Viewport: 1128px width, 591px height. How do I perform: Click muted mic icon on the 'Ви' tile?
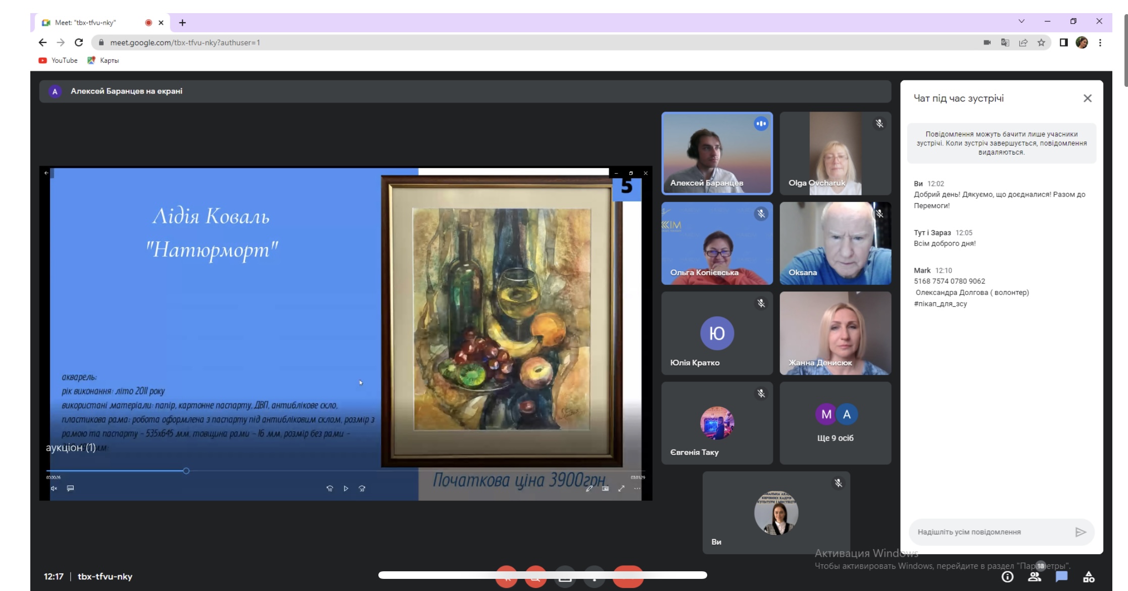tap(838, 483)
